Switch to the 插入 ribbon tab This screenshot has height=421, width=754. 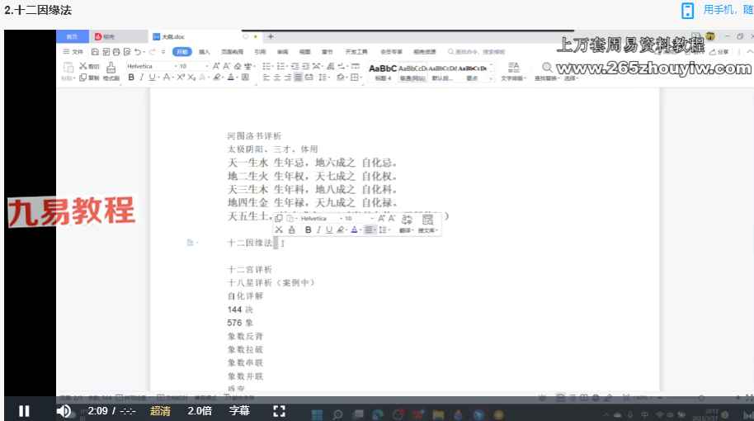tap(204, 51)
